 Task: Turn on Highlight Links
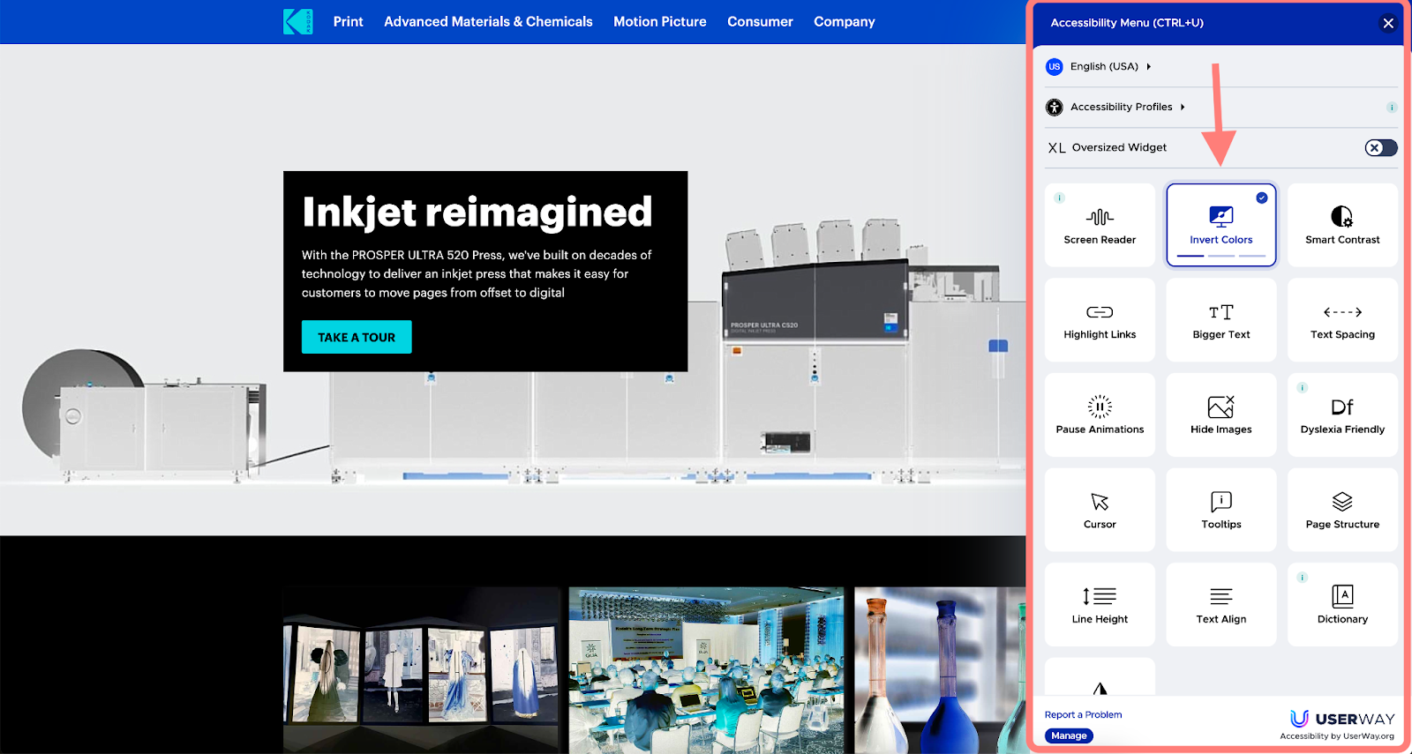coord(1100,320)
